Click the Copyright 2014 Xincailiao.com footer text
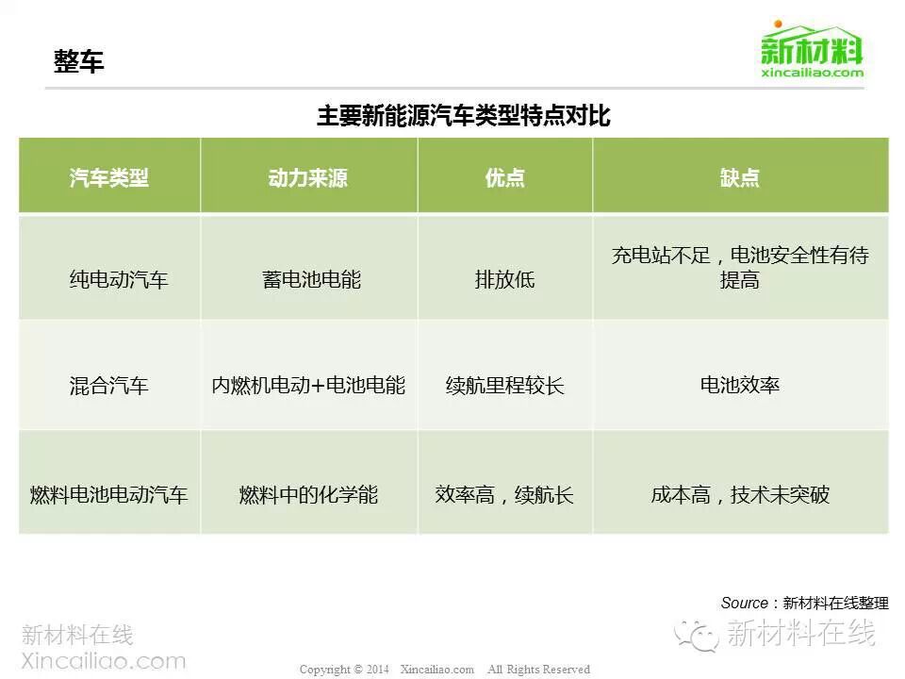 444,670
